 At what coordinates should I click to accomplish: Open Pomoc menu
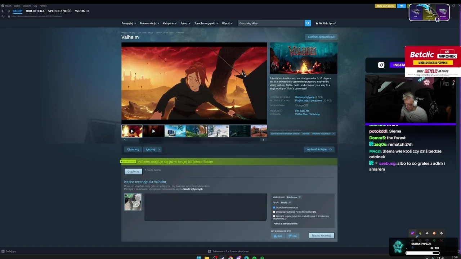tap(43, 6)
